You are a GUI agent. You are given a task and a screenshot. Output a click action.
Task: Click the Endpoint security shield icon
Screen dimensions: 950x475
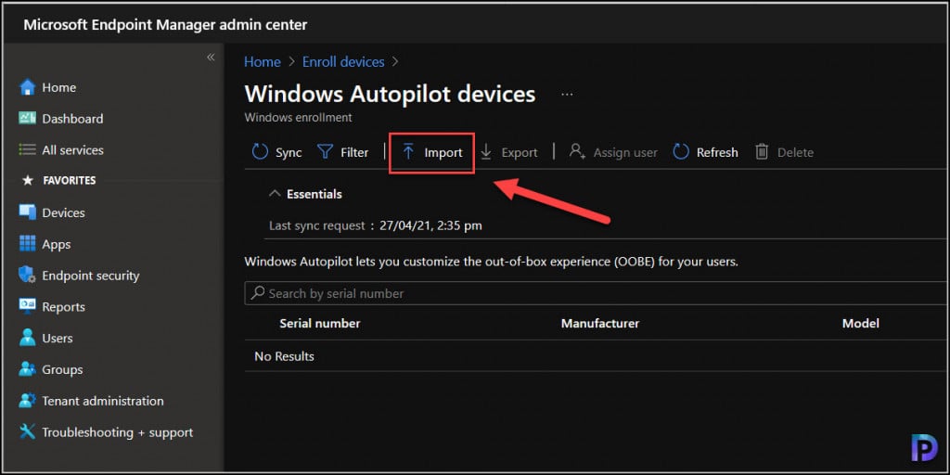(x=27, y=275)
